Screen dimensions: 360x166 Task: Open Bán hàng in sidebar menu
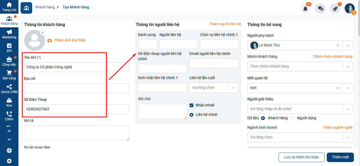point(9,75)
